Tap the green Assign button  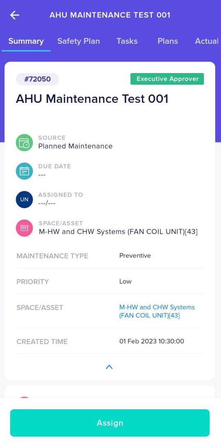tap(110, 423)
